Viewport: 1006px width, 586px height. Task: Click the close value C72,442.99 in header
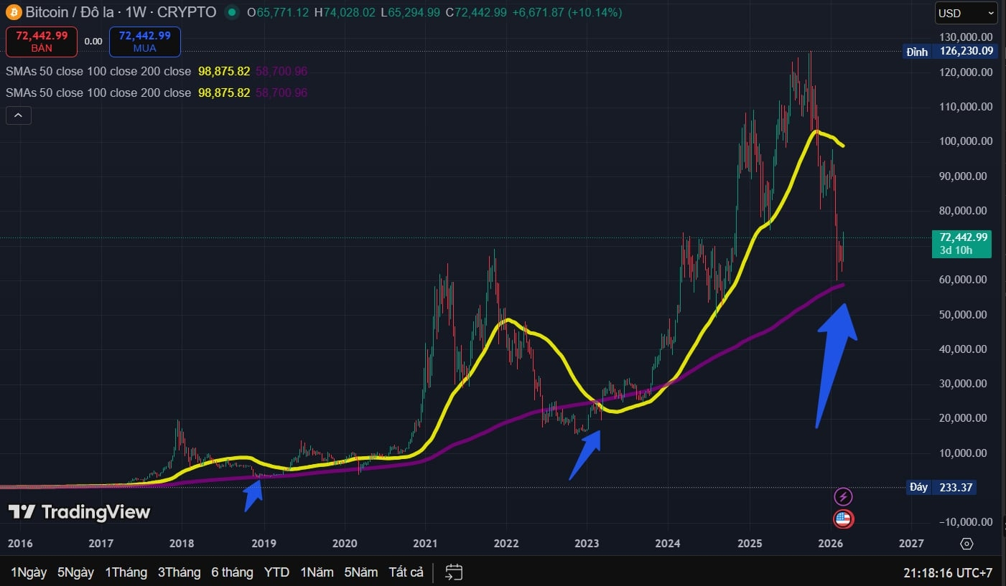tap(475, 12)
